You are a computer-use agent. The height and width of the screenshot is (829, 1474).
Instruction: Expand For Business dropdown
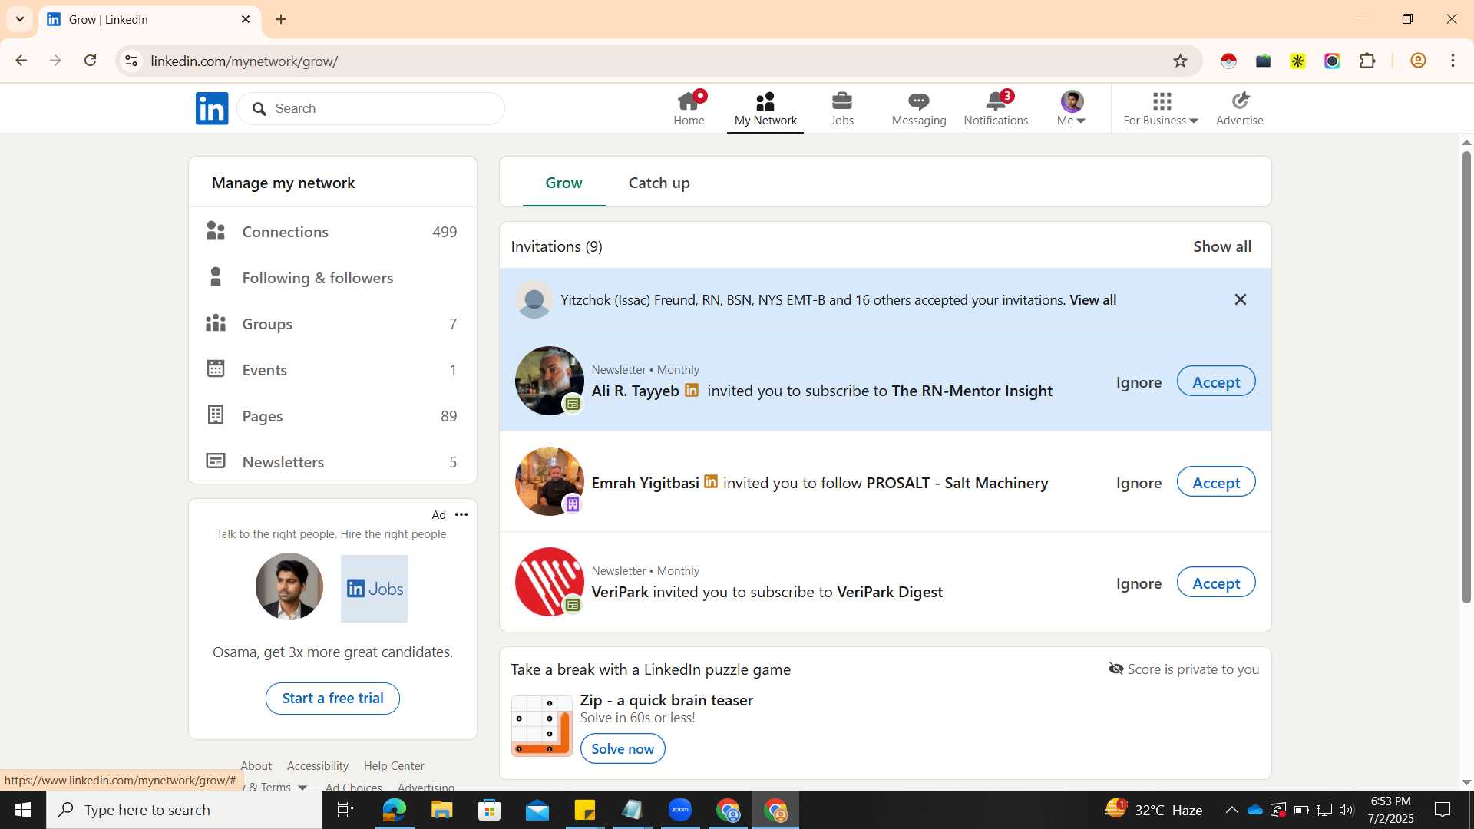point(1160,108)
